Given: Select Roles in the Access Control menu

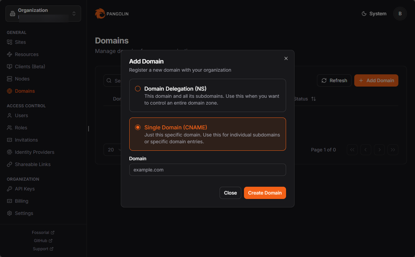Looking at the screenshot, I should [21, 128].
